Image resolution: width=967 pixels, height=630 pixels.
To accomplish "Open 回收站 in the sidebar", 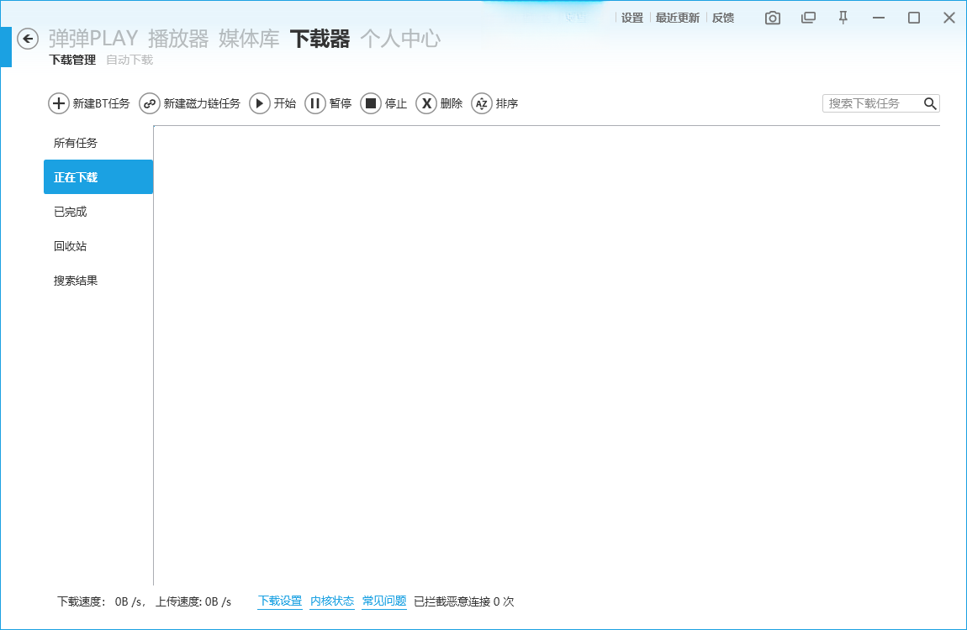I will 98,246.
